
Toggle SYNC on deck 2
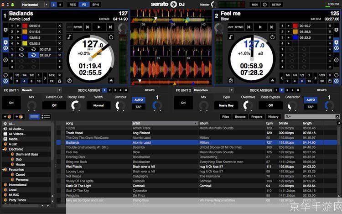[239, 27]
